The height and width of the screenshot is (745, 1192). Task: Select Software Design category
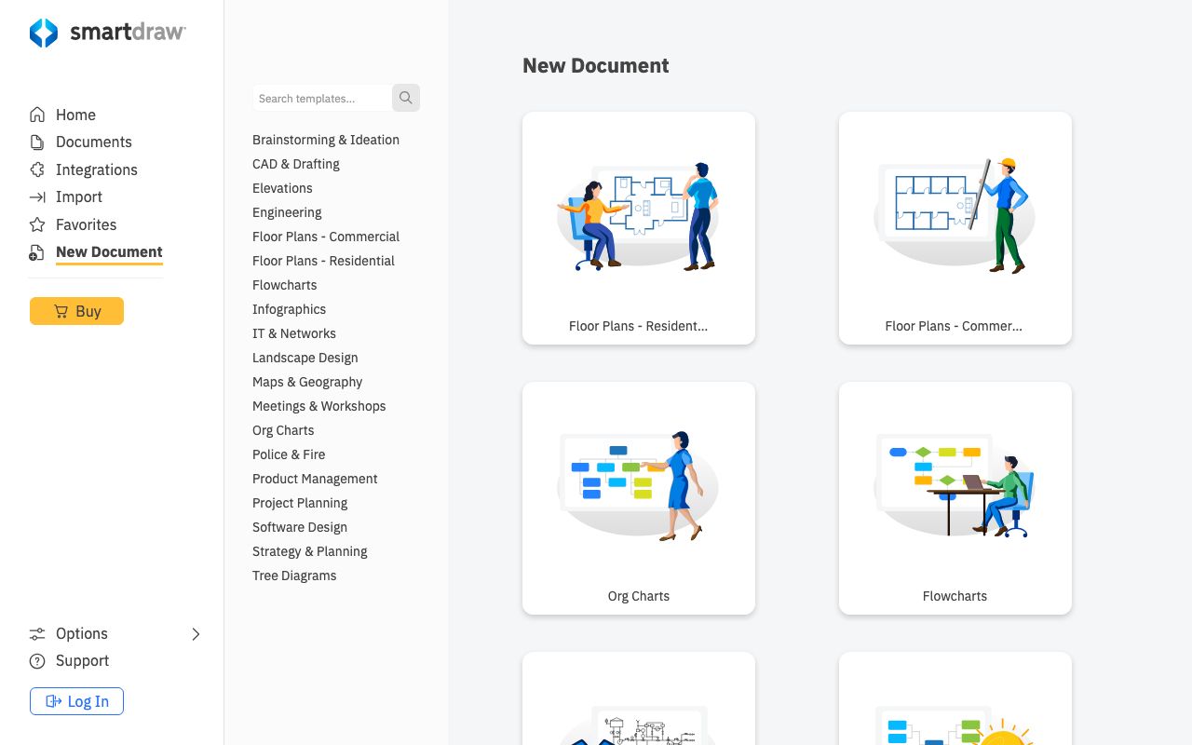point(300,527)
